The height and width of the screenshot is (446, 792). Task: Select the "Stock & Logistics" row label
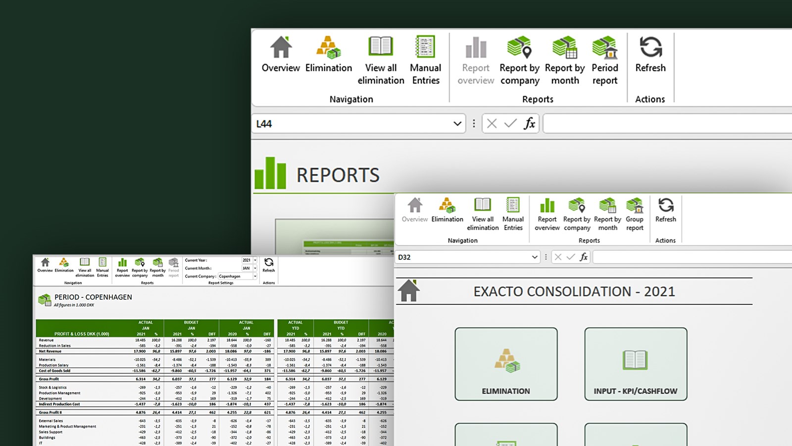pyautogui.click(x=52, y=388)
